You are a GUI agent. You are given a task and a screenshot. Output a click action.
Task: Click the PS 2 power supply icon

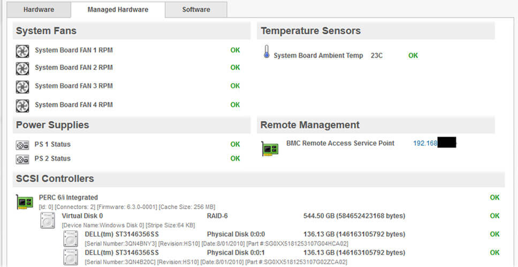pos(22,160)
